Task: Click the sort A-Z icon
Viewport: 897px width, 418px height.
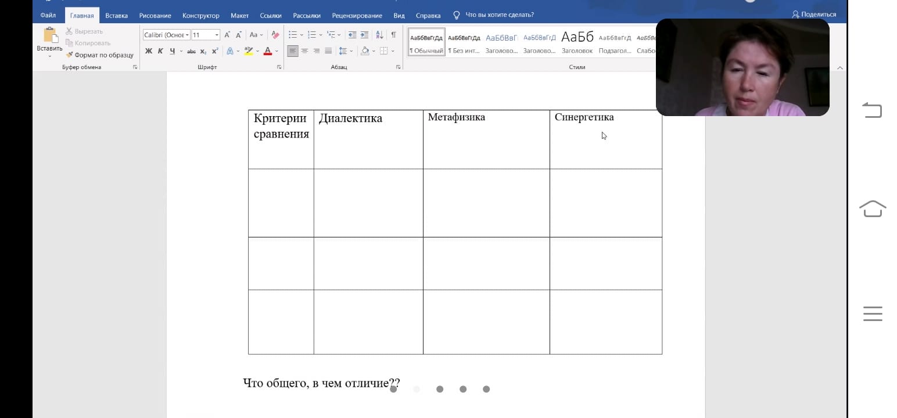Action: (x=379, y=35)
